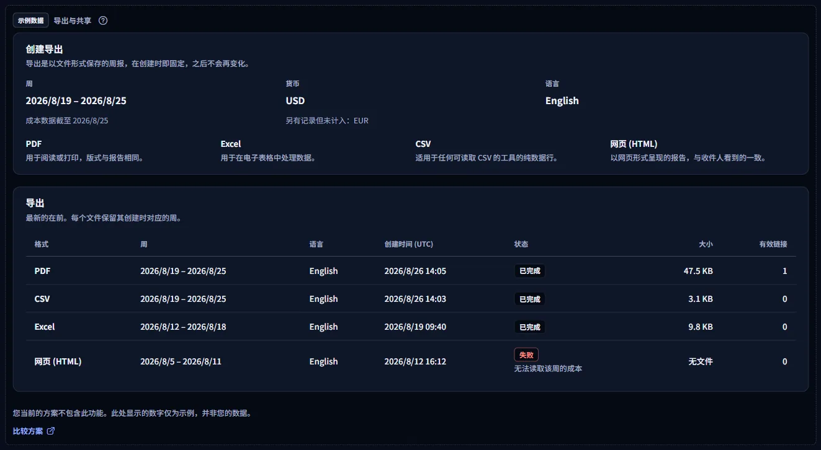
Task: Click the 导出与共享 page title
Action: (73, 20)
